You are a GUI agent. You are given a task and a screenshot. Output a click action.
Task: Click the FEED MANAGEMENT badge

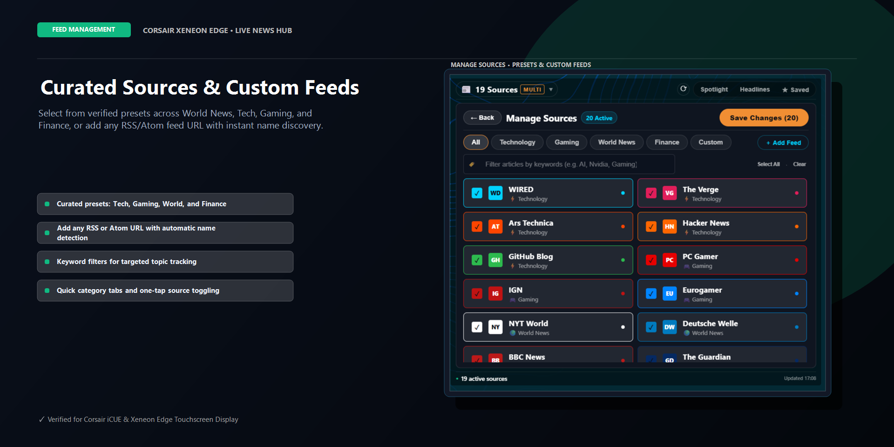pos(84,30)
